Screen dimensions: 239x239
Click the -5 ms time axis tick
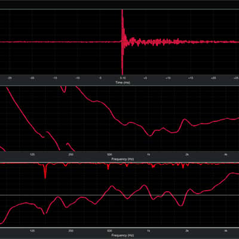point(100,78)
